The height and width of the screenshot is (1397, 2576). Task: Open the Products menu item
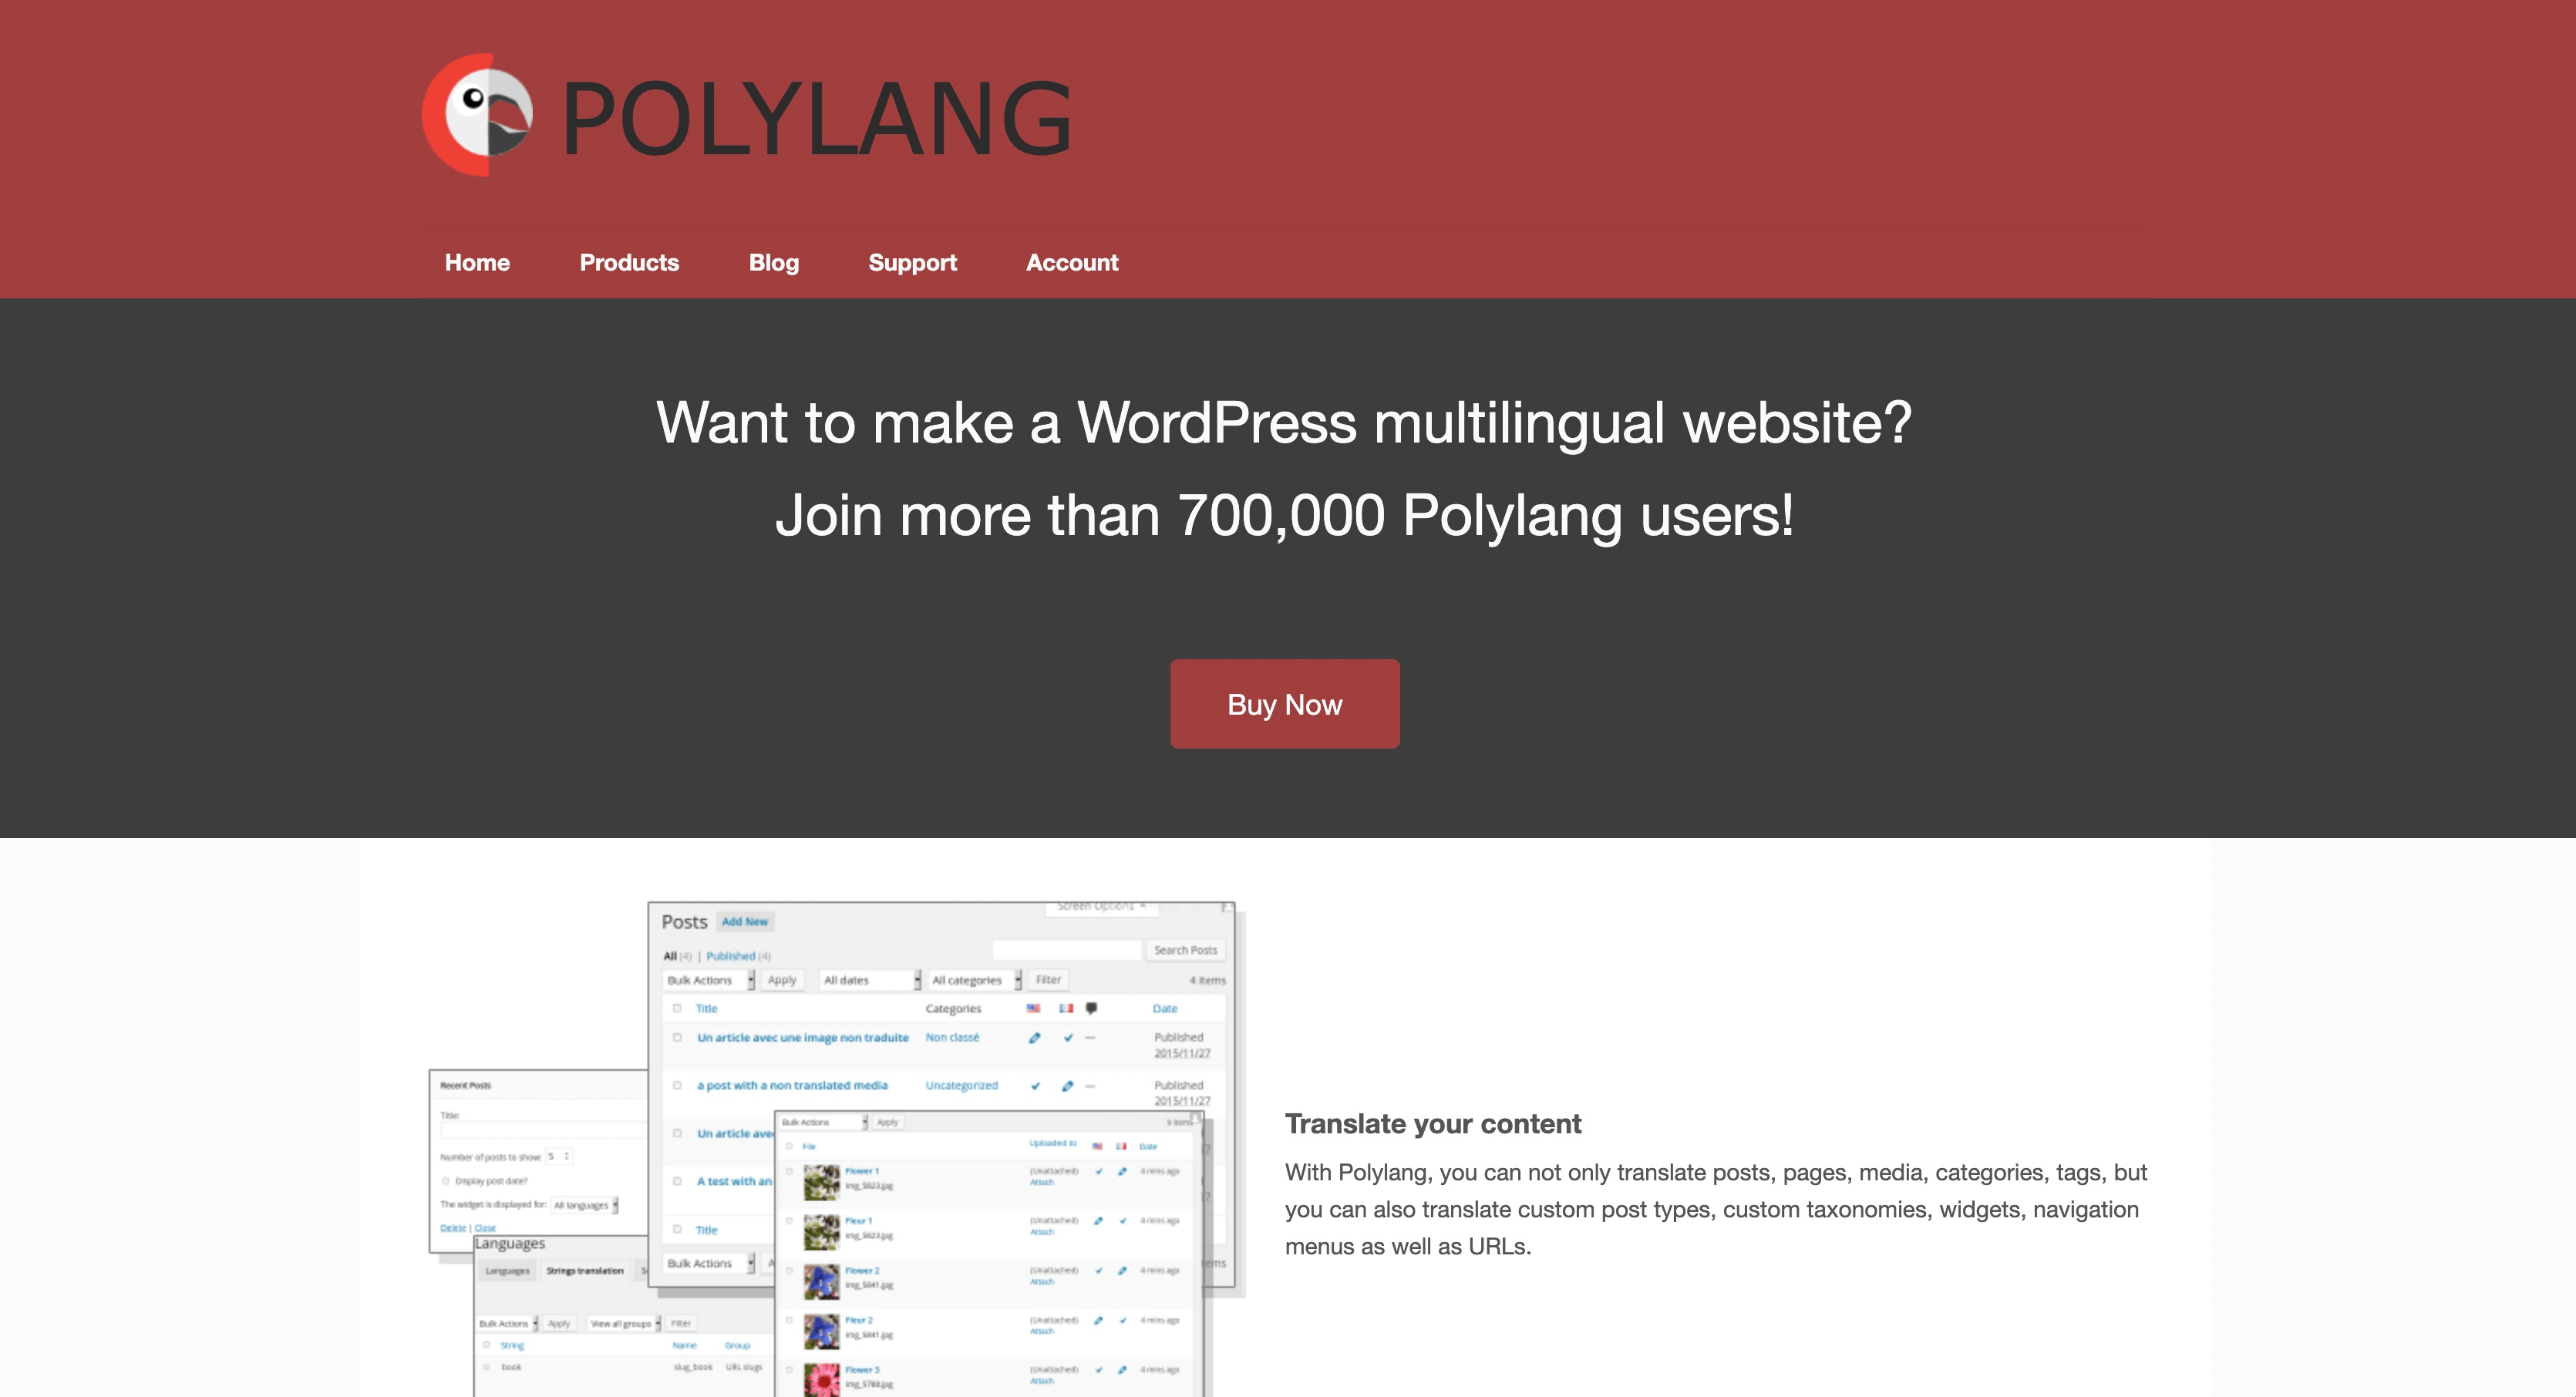tap(629, 262)
